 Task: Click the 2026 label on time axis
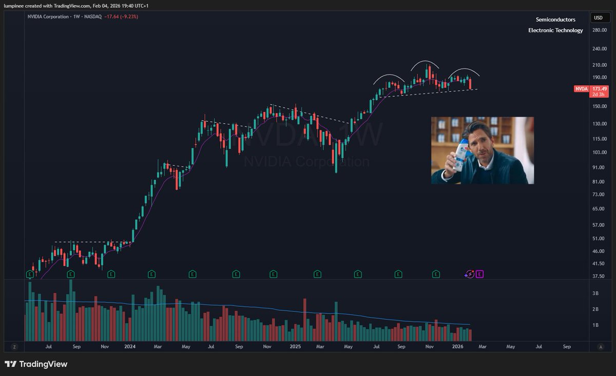[x=457, y=347]
